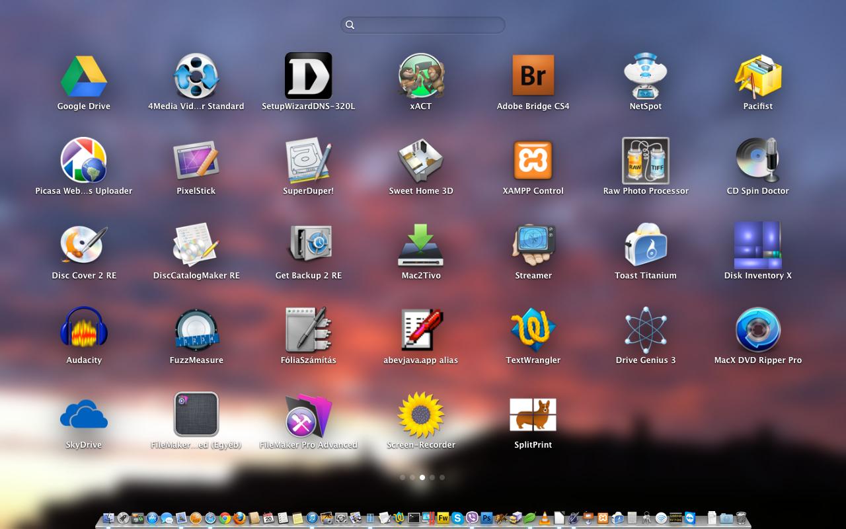The height and width of the screenshot is (529, 846).
Task: Open CD Spin Doctor
Action: [x=758, y=161]
